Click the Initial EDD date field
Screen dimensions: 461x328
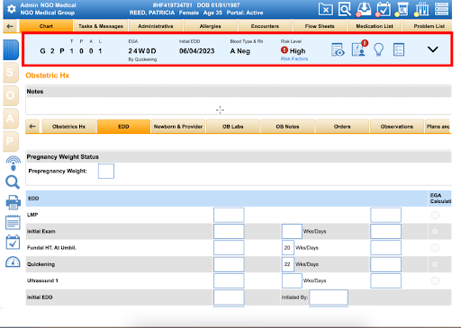(x=229, y=297)
